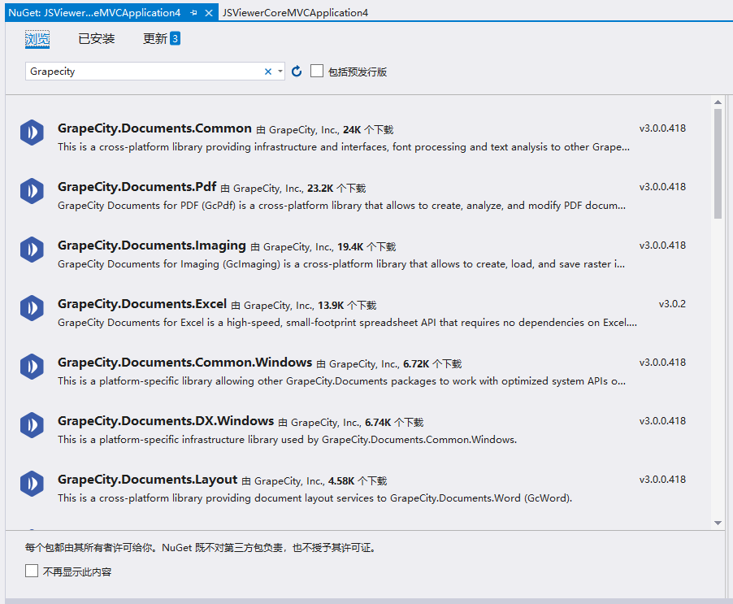Viewport: 733px width, 604px height.
Task: Check the 不再显示此内容 checkbox
Action: (32, 571)
